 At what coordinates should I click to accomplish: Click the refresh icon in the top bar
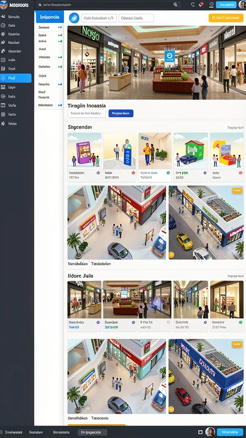(x=193, y=4)
